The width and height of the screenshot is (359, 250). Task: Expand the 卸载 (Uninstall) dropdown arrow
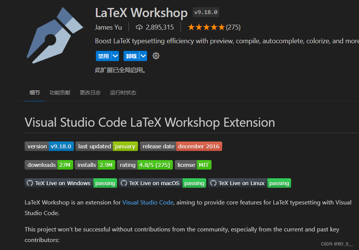[x=143, y=56]
